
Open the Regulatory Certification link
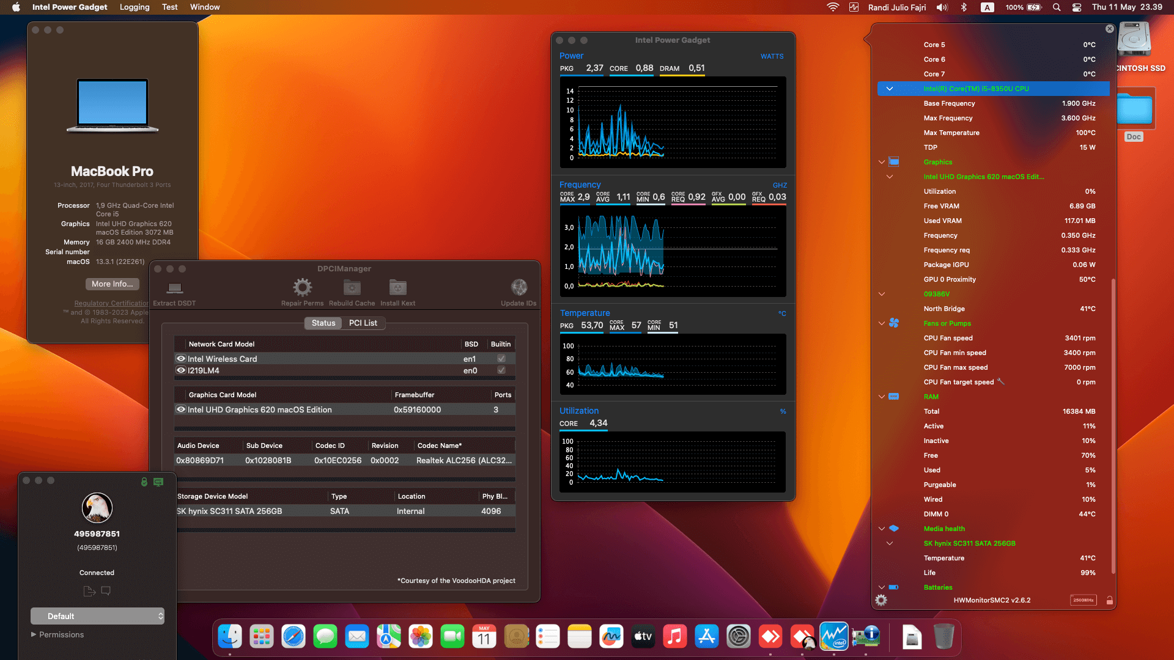tap(111, 303)
